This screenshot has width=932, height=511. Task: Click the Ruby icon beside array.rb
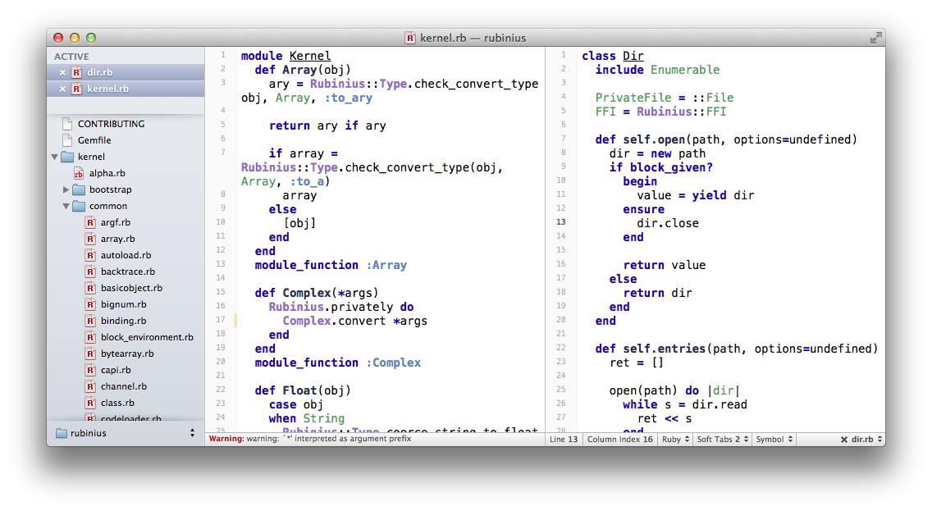pos(90,239)
